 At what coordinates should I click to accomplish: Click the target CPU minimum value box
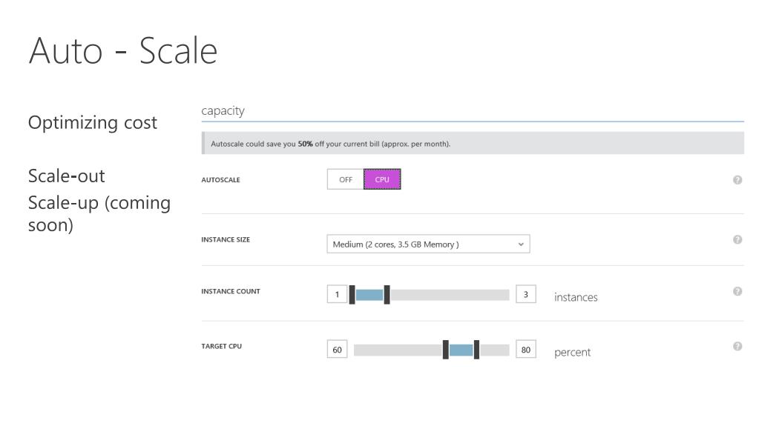click(x=337, y=350)
